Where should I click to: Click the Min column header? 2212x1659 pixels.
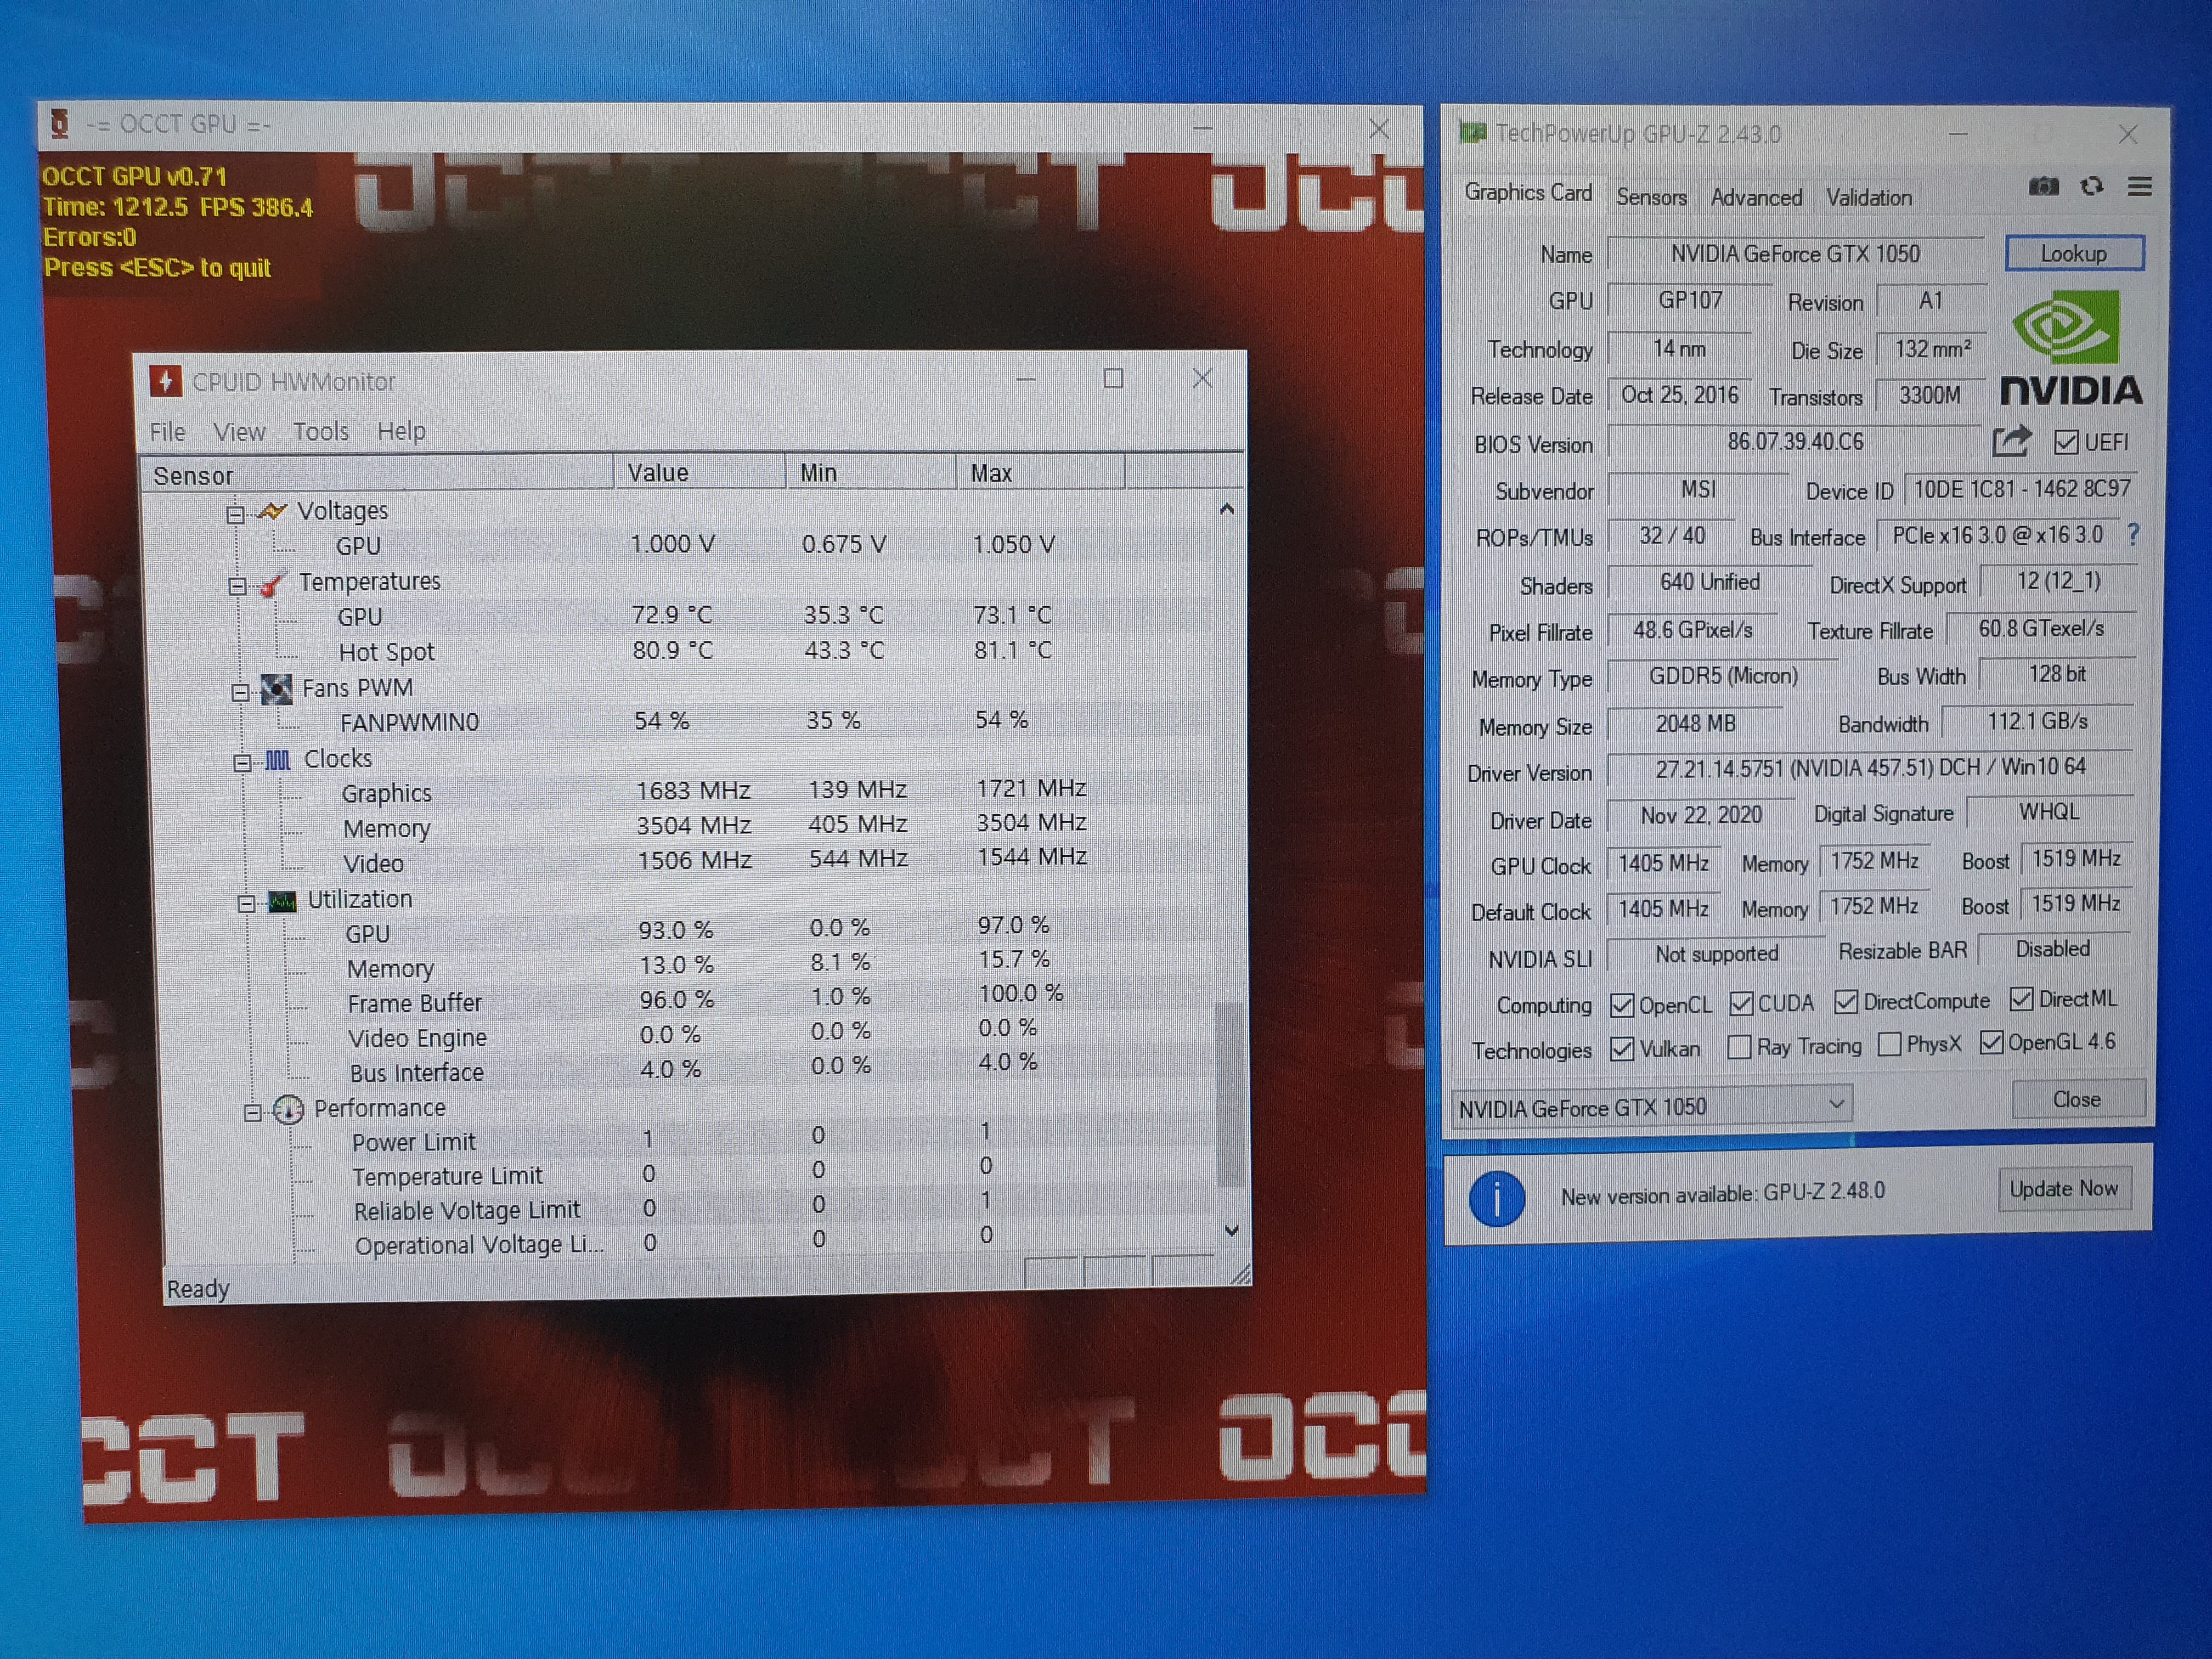(871, 472)
